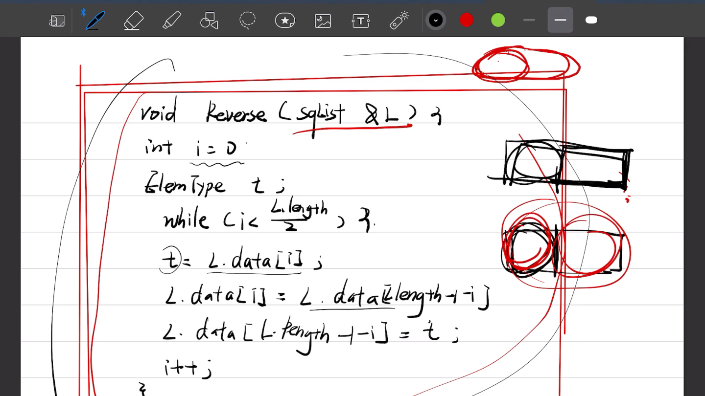Screen dimensions: 705x396
Task: Open the Elements star sticker tool
Action: point(285,21)
